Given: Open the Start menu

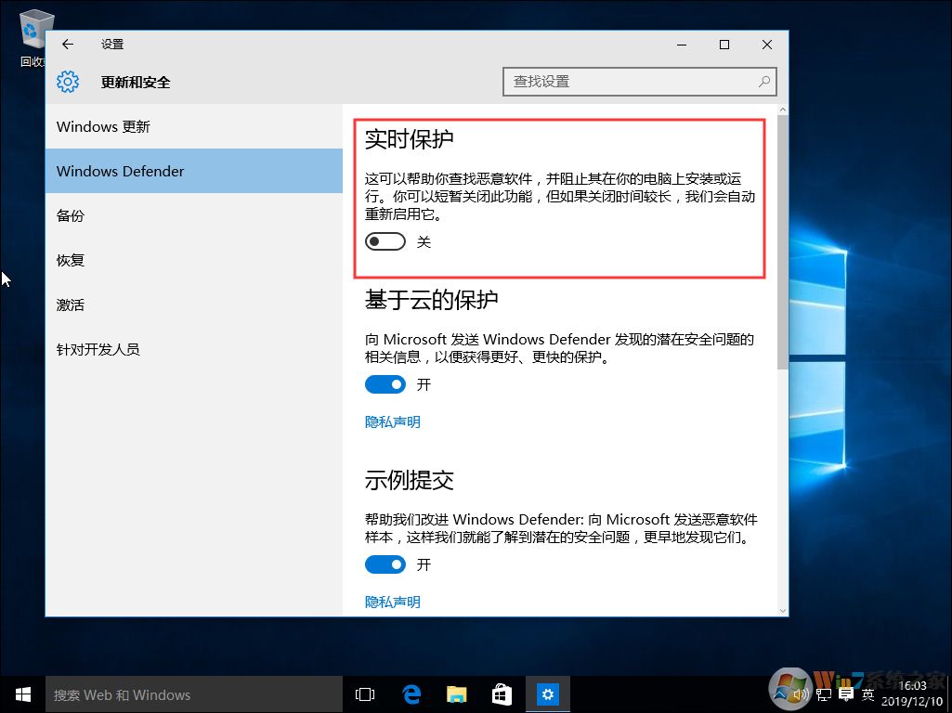Looking at the screenshot, I should tap(22, 694).
